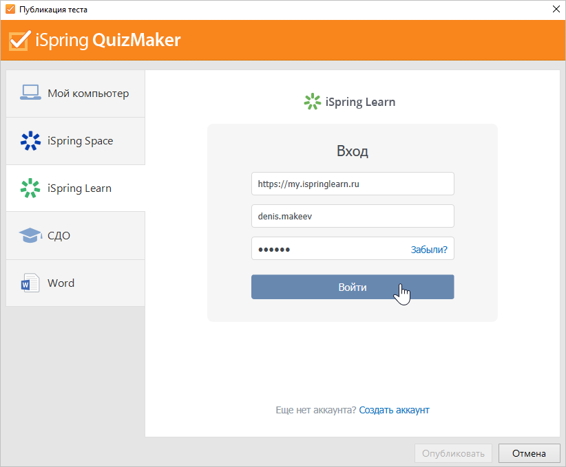Click the title bar Публикация теста app icon
This screenshot has height=467, width=566.
(x=10, y=10)
